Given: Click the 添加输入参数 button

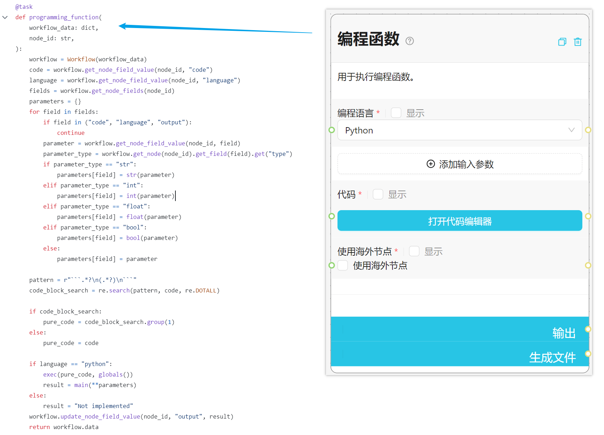Looking at the screenshot, I should [460, 164].
